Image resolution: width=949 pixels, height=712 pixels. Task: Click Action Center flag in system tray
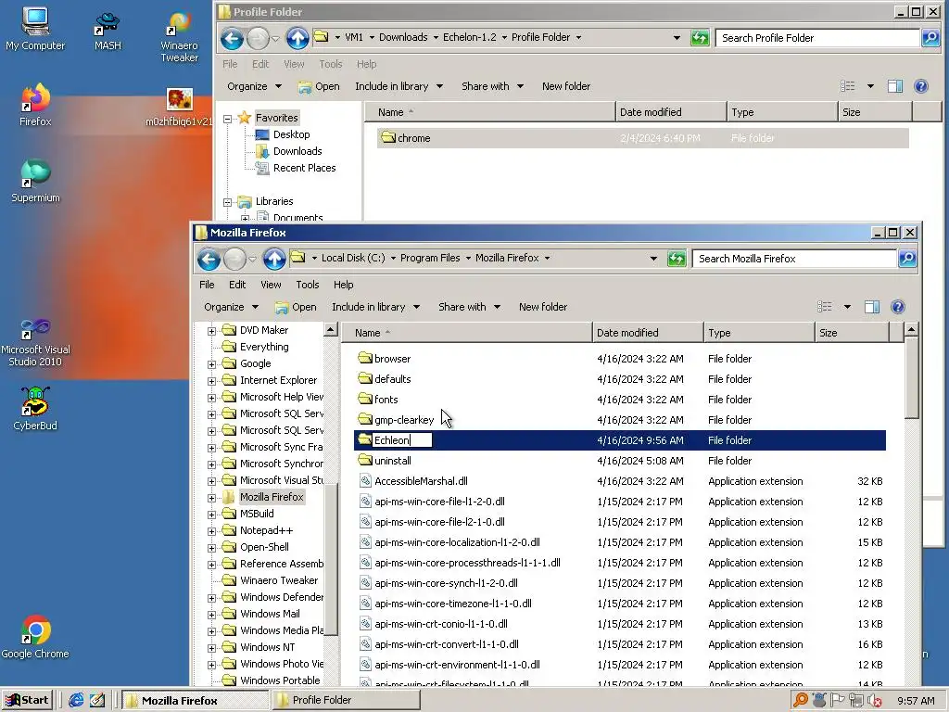[838, 701]
